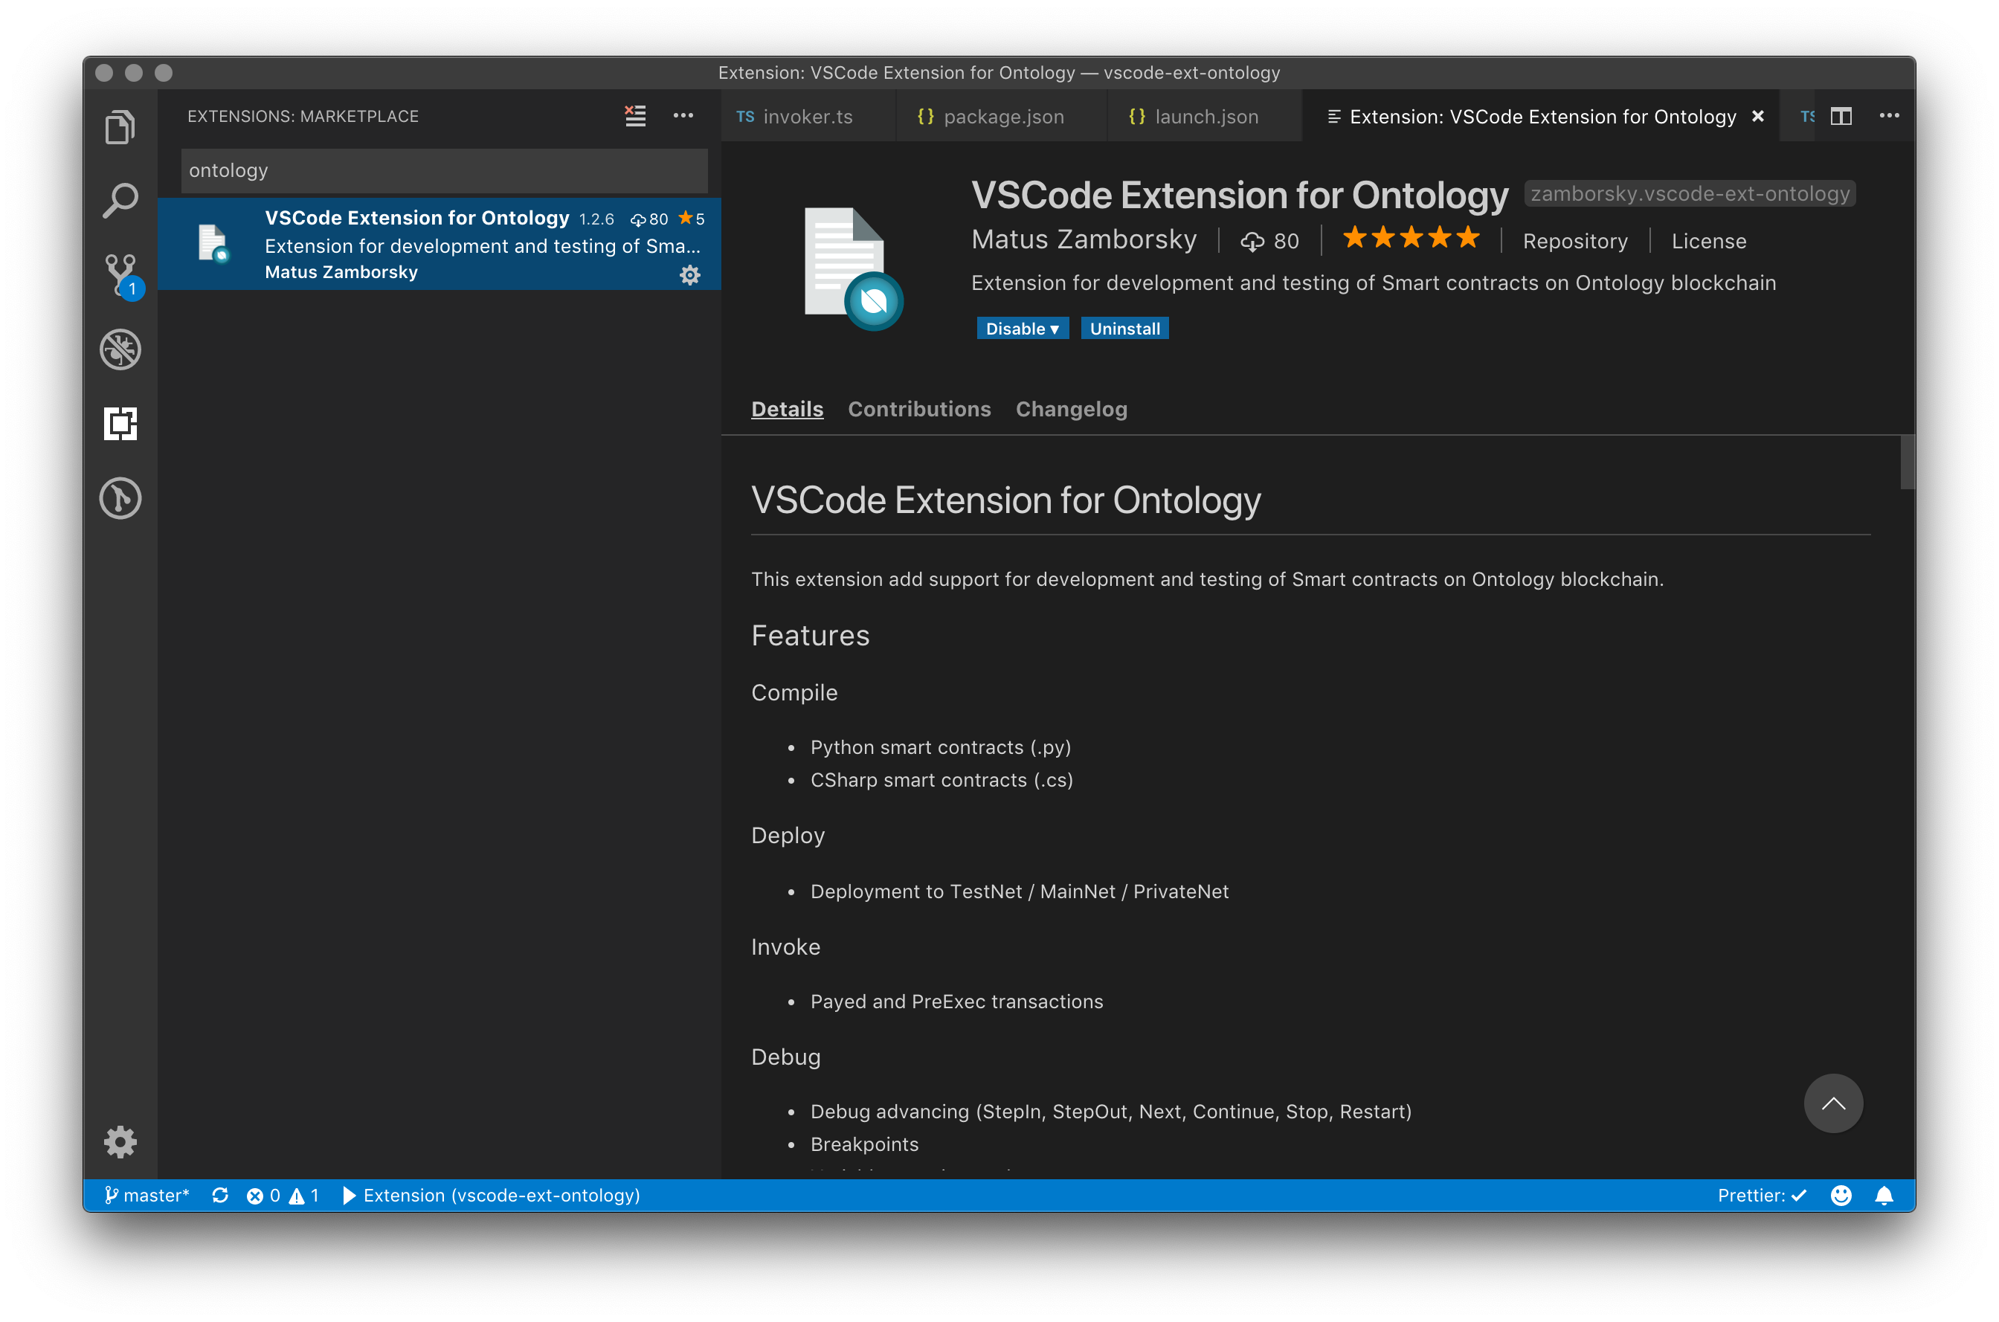
Task: Open the package.json editor tab
Action: pos(1002,117)
